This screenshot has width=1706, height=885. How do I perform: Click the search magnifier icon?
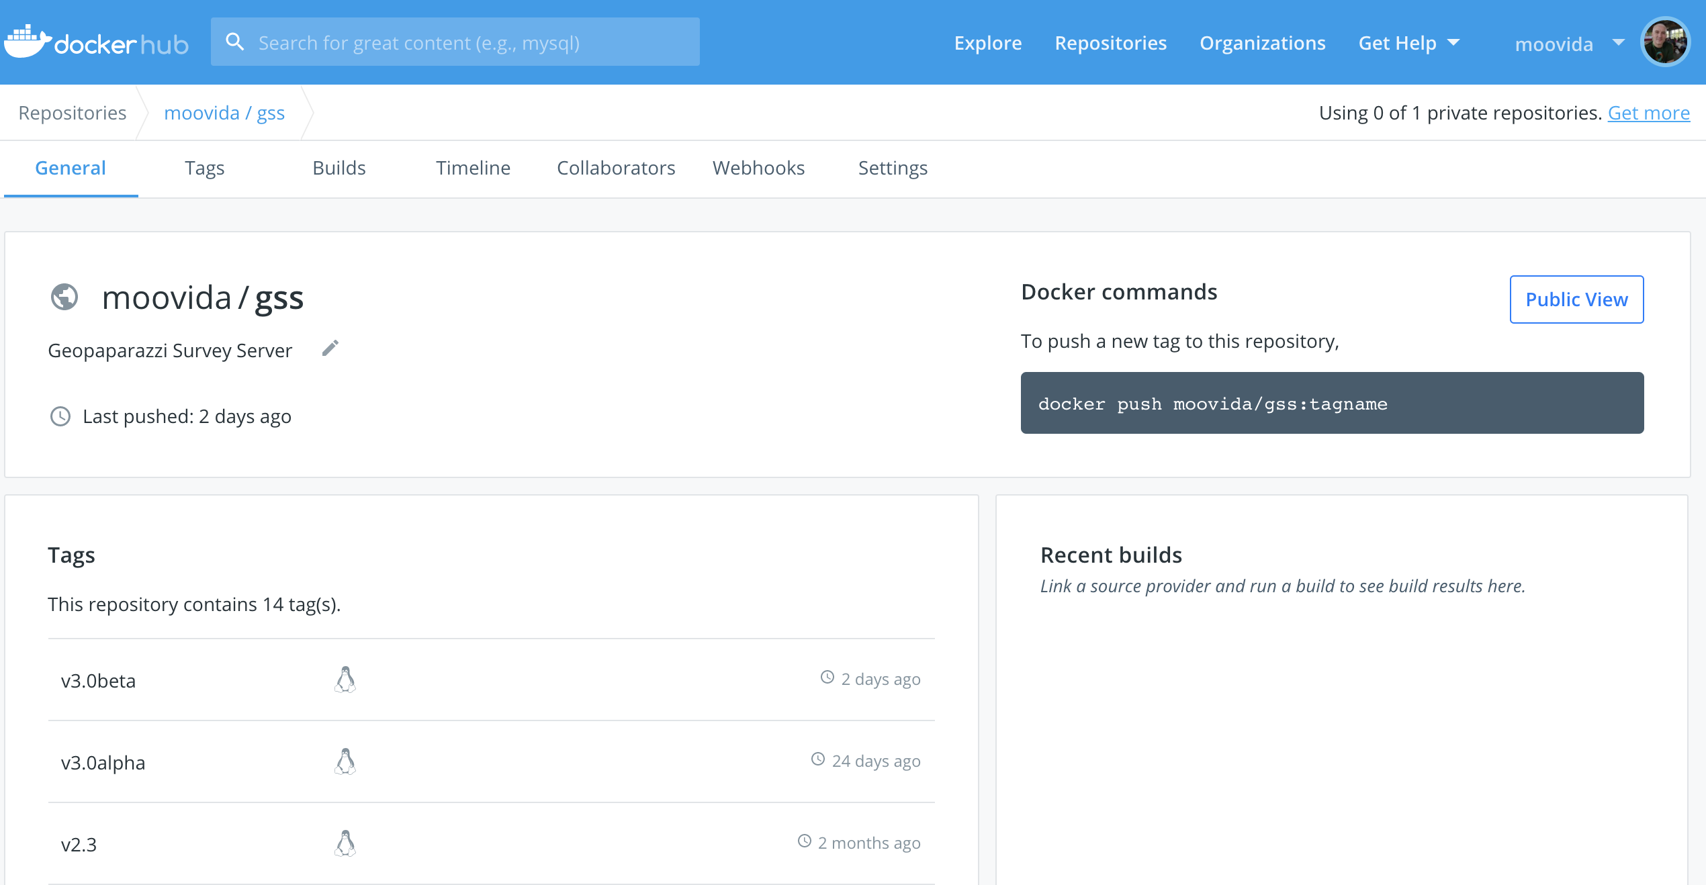pyautogui.click(x=235, y=42)
